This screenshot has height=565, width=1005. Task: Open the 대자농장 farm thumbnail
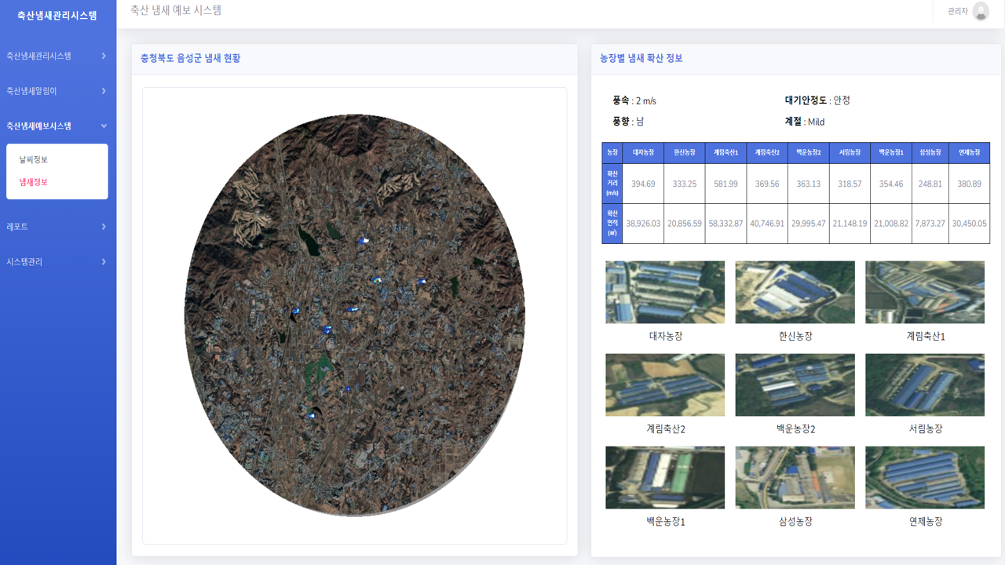[665, 292]
